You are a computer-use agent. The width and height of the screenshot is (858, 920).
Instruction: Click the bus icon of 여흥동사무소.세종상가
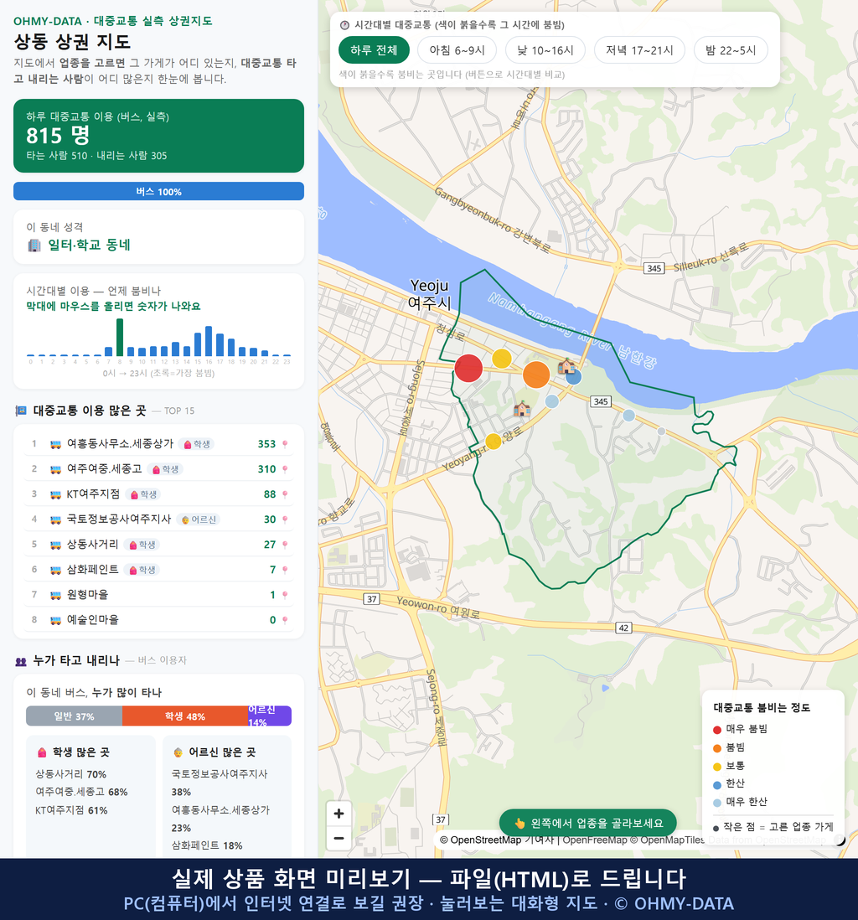click(x=56, y=444)
